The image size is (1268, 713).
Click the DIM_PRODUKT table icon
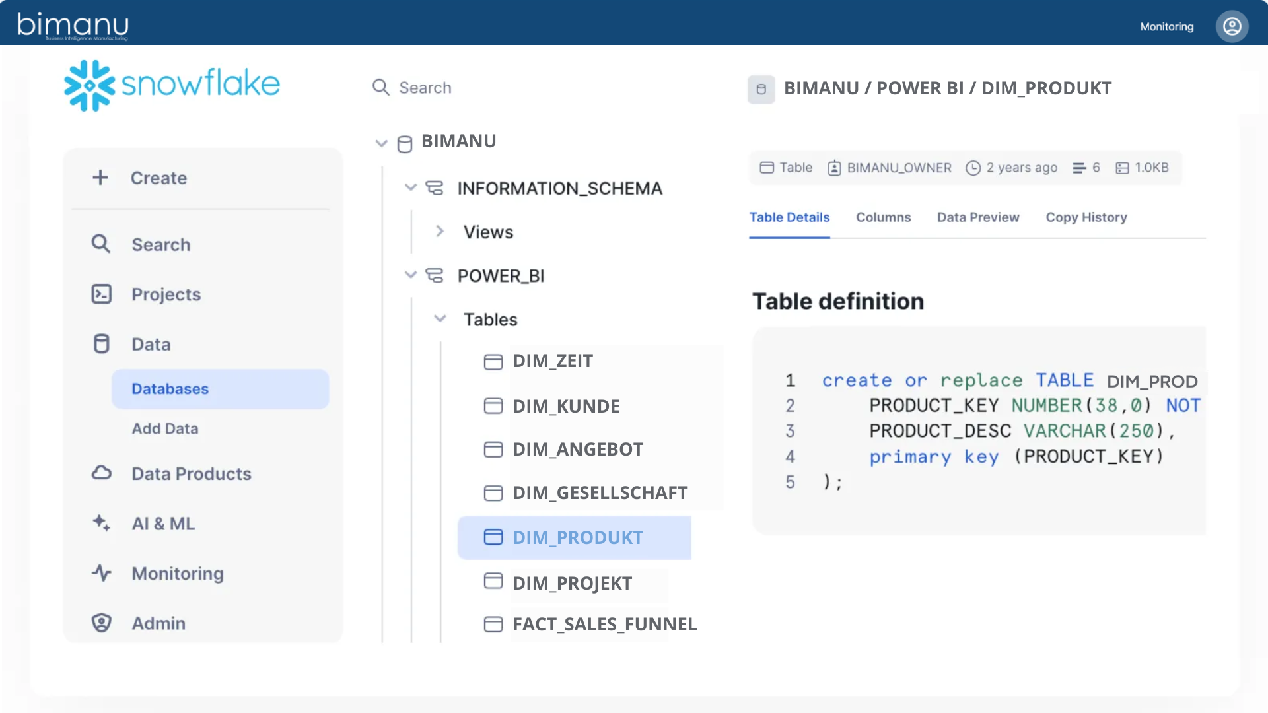[493, 537]
